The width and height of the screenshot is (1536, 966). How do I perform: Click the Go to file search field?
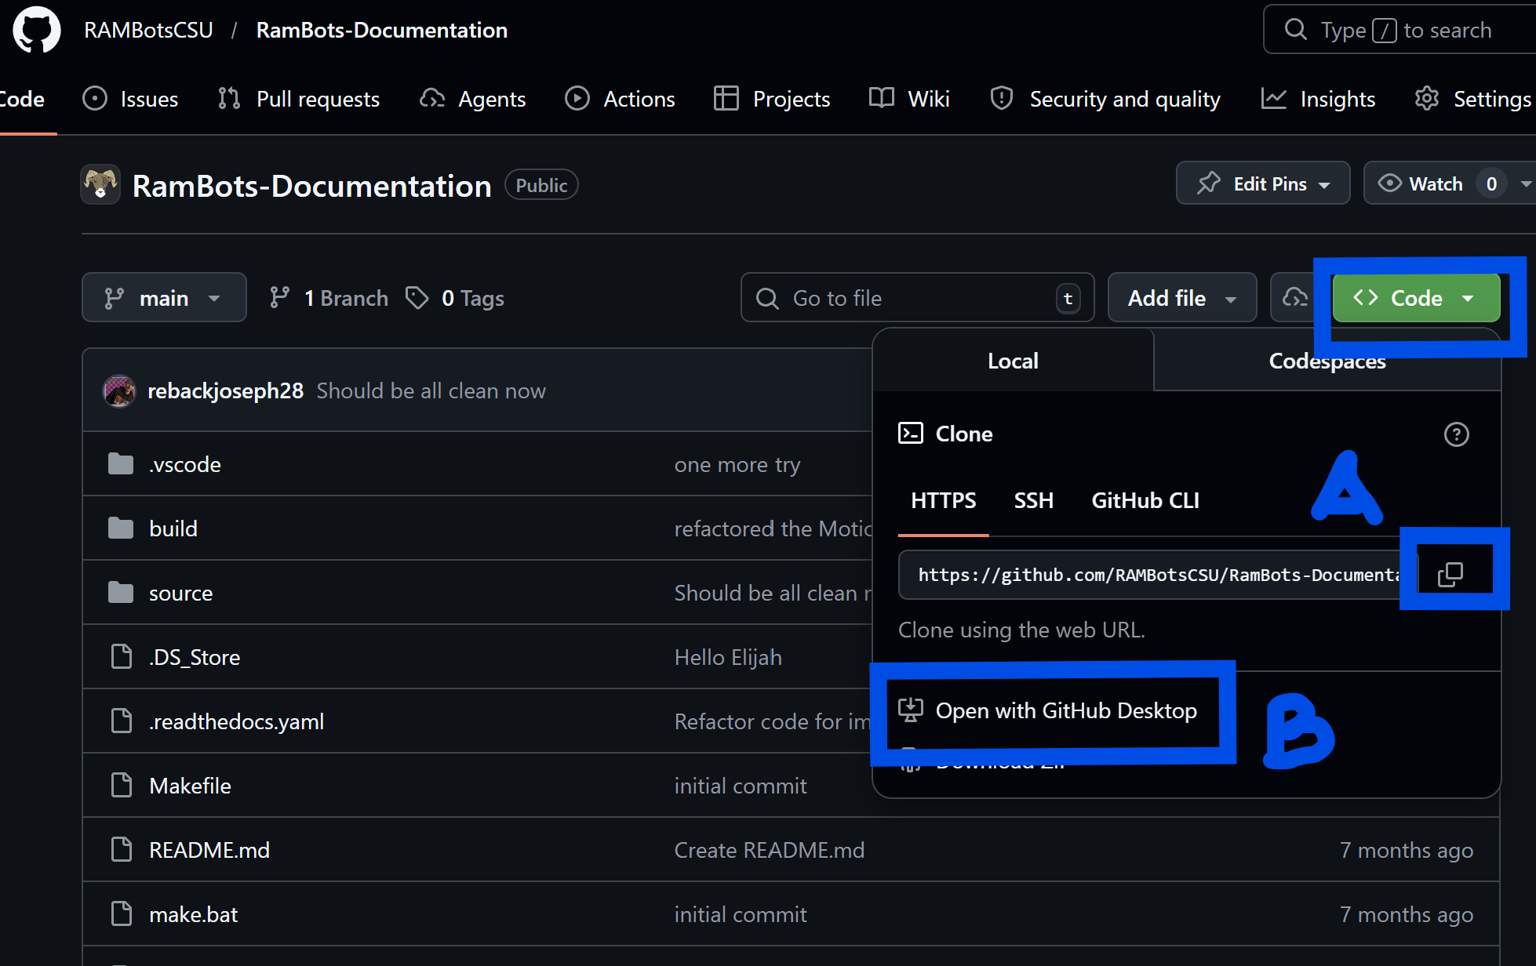click(917, 298)
